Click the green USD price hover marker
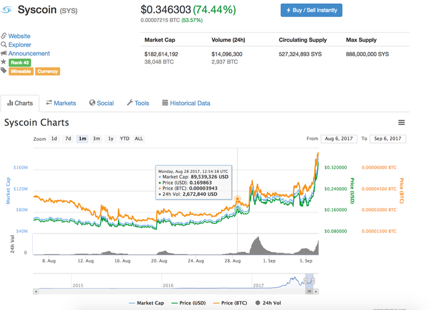This screenshot has width=432, height=310. pyautogui.click(x=238, y=209)
